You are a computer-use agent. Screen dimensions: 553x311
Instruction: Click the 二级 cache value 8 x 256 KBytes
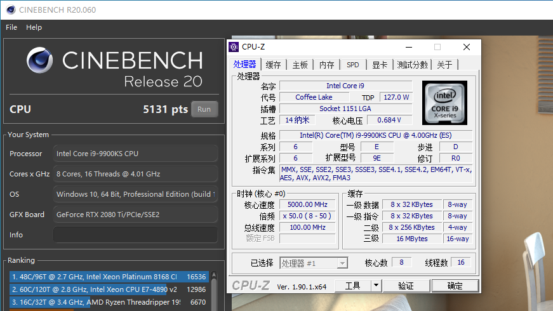(x=412, y=227)
